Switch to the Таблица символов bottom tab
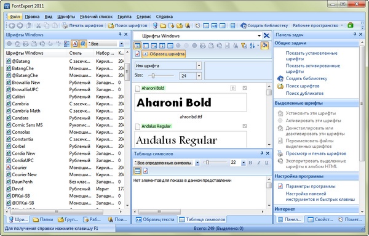The height and width of the screenshot is (236, 369). (202, 219)
